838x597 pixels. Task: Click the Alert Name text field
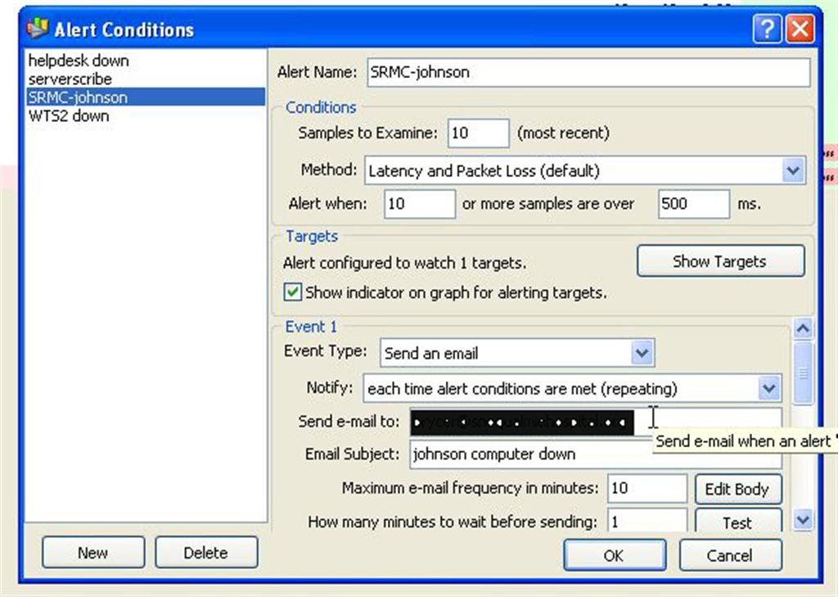click(x=586, y=72)
